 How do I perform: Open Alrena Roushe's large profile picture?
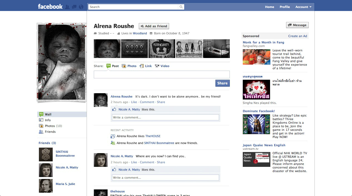point(62,62)
